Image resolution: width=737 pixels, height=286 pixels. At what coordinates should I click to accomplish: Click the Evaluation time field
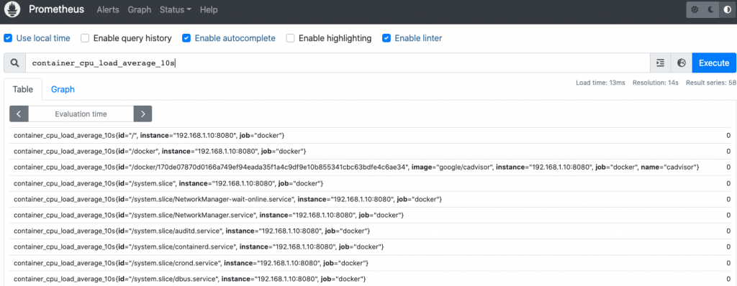pos(81,114)
